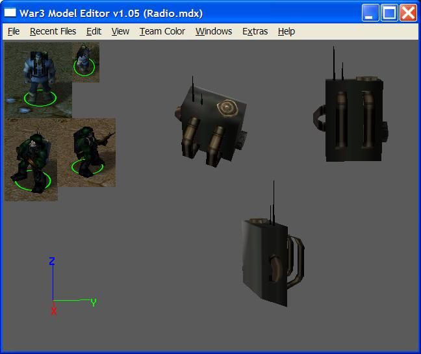Click the application icon in title bar
This screenshot has width=421, height=354.
[x=10, y=12]
